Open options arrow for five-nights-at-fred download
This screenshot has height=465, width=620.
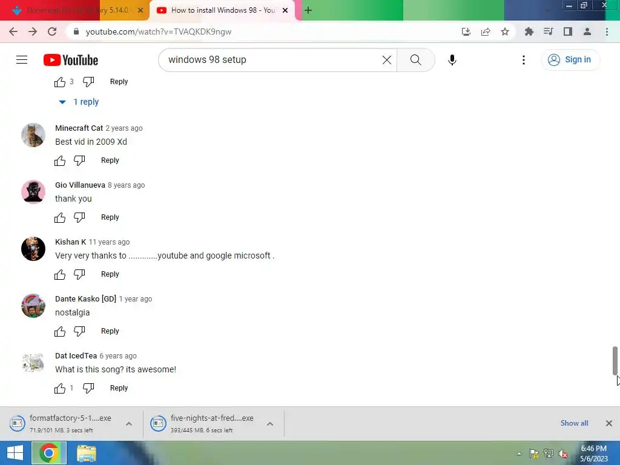tap(270, 424)
